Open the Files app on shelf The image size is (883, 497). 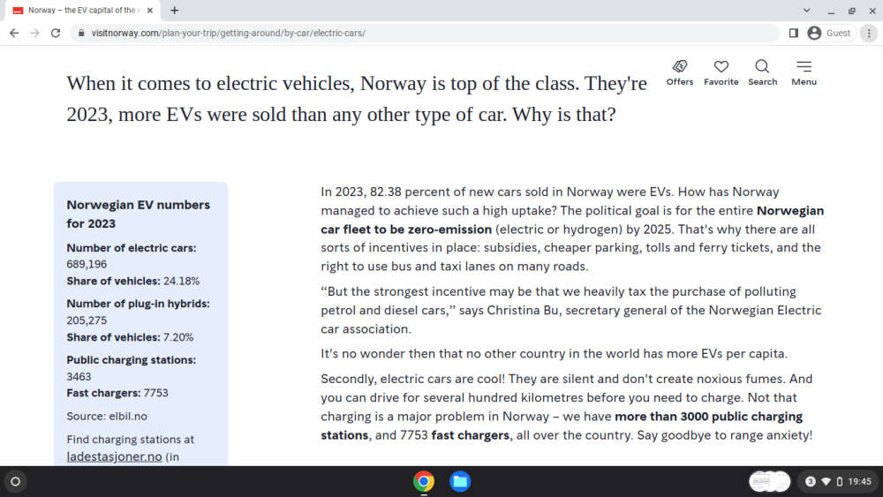pyautogui.click(x=460, y=481)
